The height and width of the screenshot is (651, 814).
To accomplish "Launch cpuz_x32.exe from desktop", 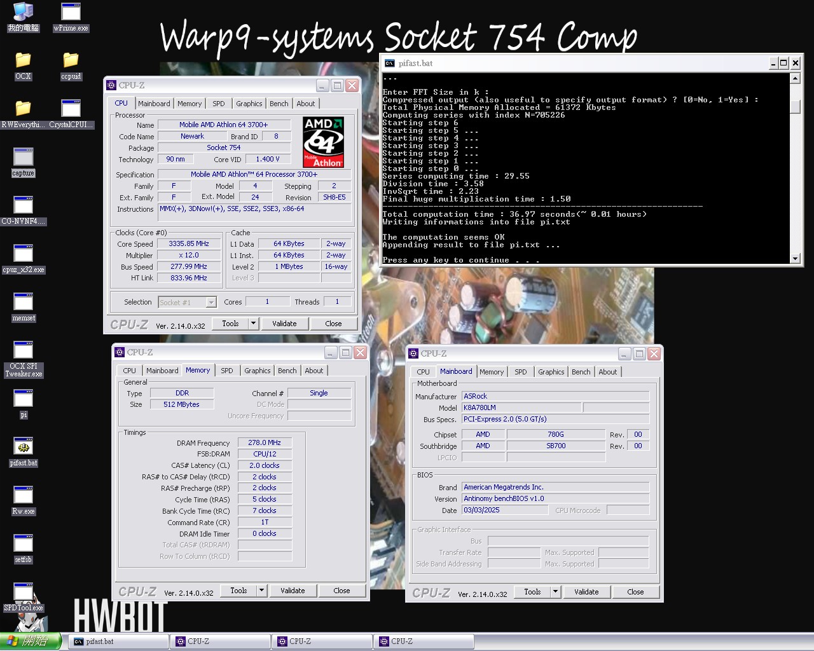I will (x=23, y=259).
